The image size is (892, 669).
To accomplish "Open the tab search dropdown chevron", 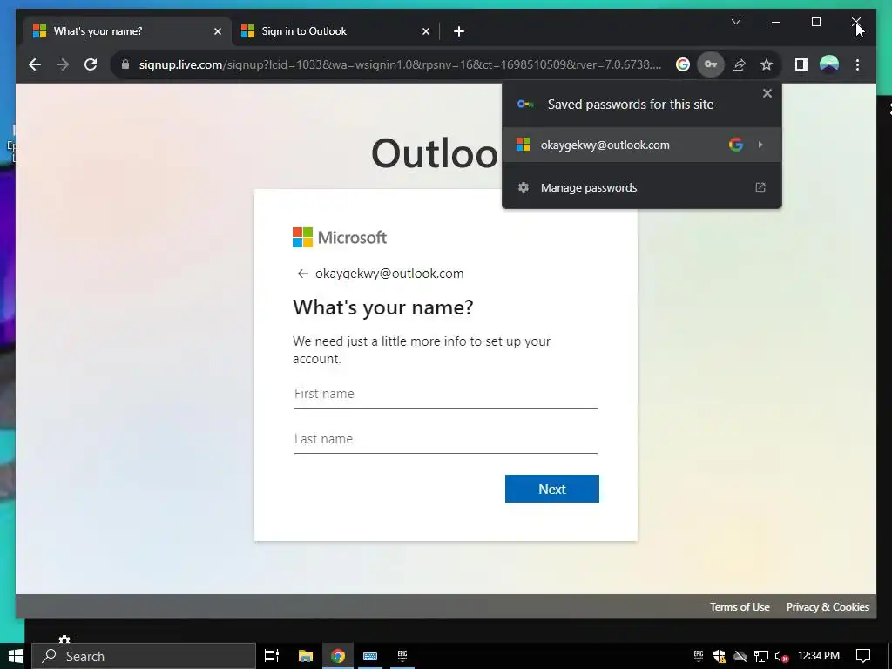I will pos(735,22).
